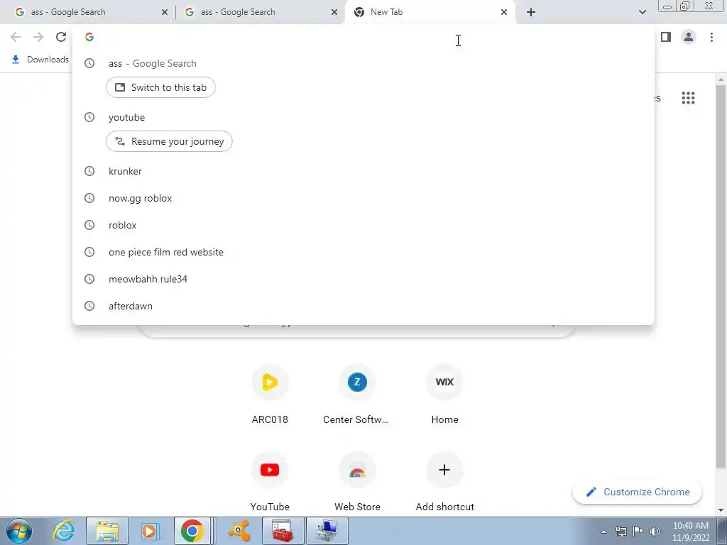Click the Chrome taskbar icon
Viewport: 727px width, 545px height.
[192, 531]
